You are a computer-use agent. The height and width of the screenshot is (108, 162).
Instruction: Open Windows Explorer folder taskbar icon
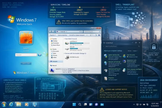tap(19, 105)
